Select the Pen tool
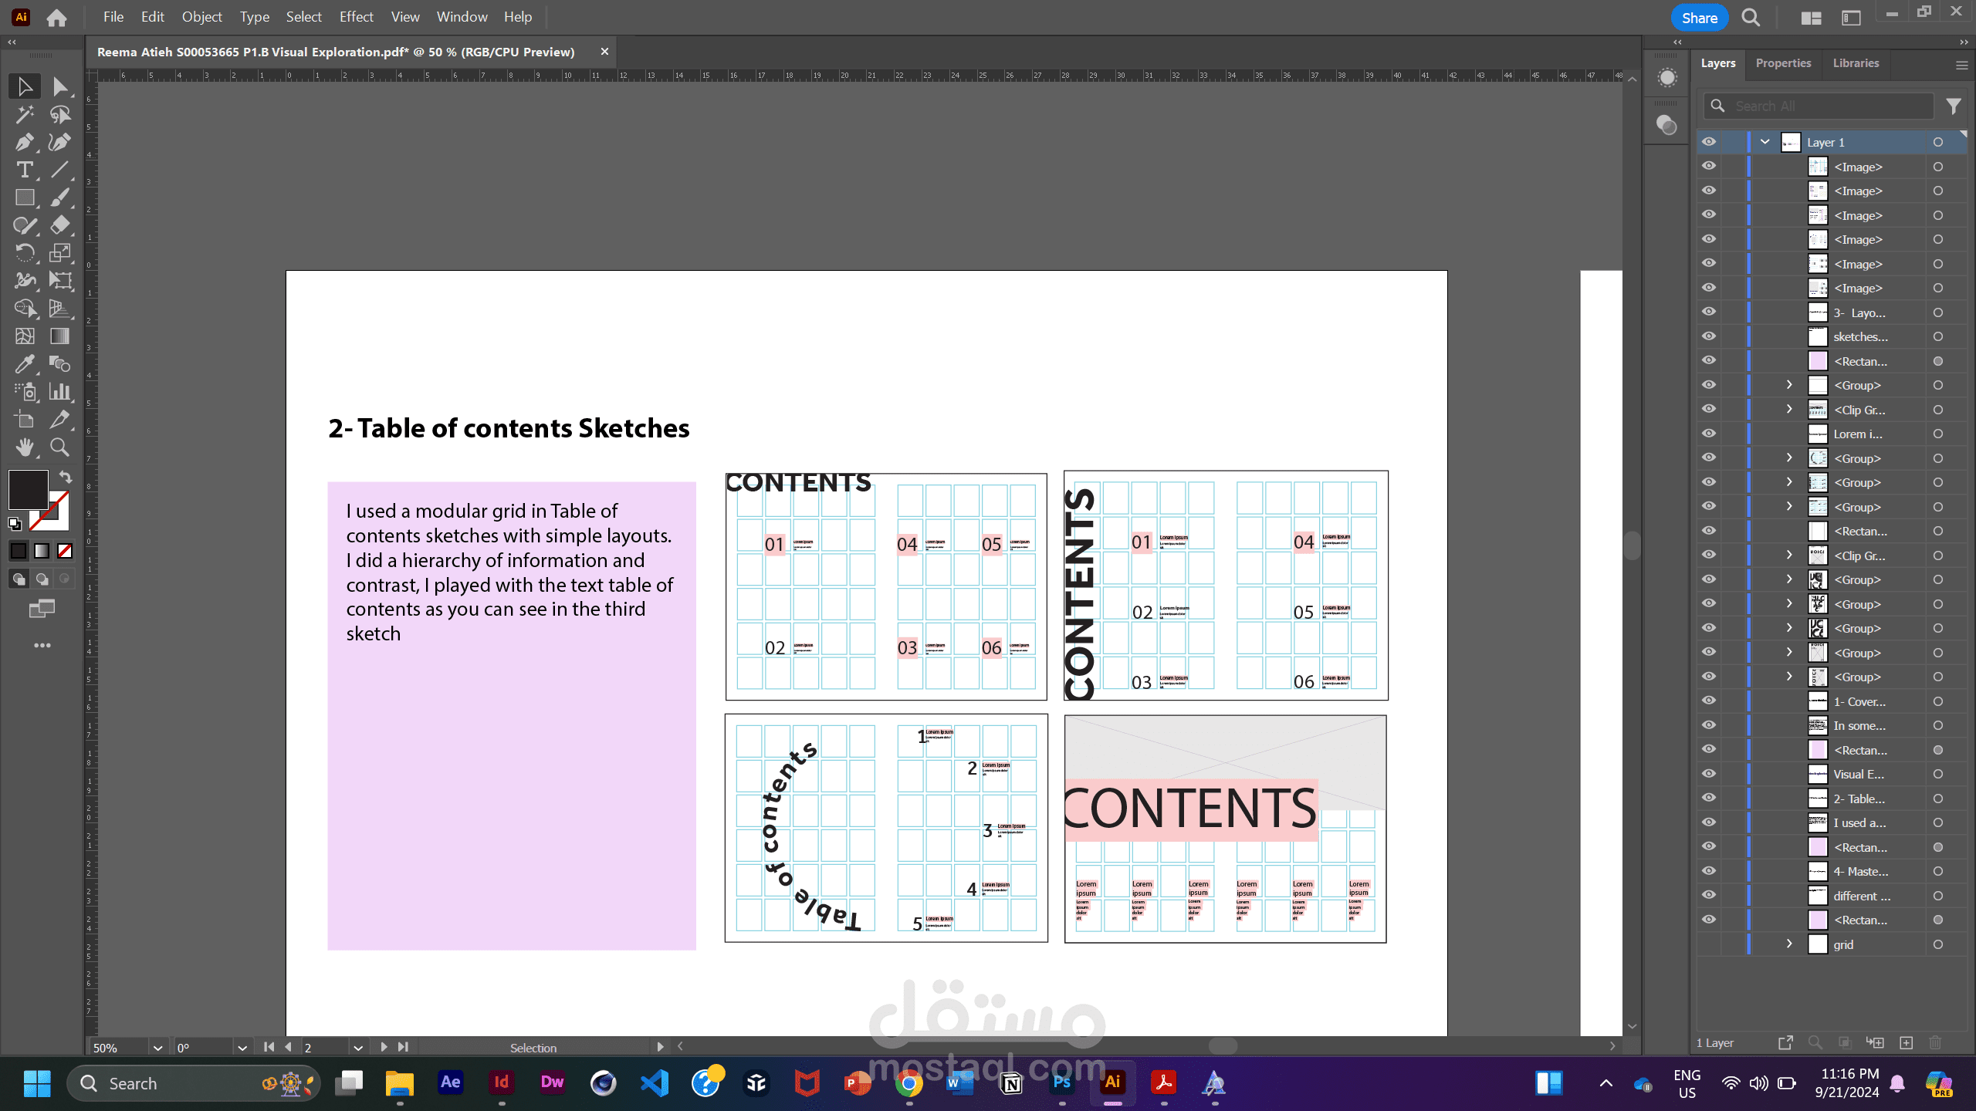Image resolution: width=1976 pixels, height=1111 pixels. [x=24, y=142]
